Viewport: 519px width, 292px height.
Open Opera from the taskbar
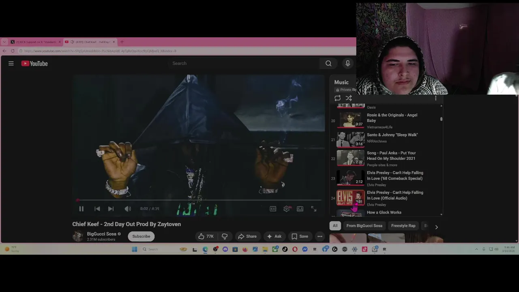[x=295, y=249]
